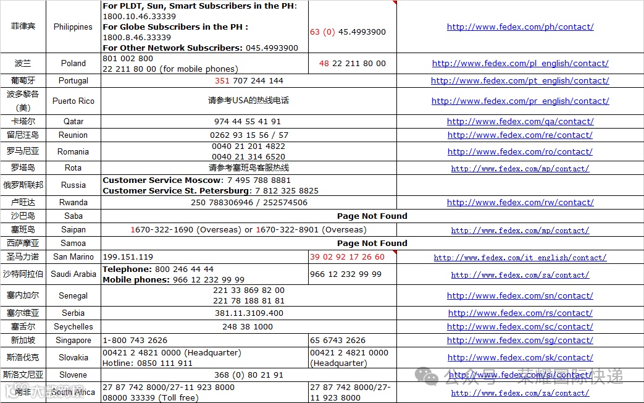Image resolution: width=644 pixels, height=403 pixels.
Task: Click the fedex.com/pr_english/contact link
Action: coord(520,101)
